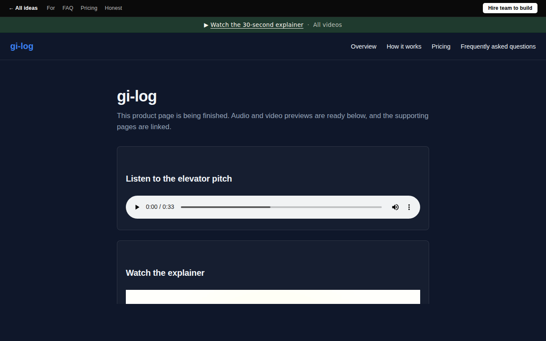Click the 'Listen to the elevator pitch' heading

click(179, 179)
